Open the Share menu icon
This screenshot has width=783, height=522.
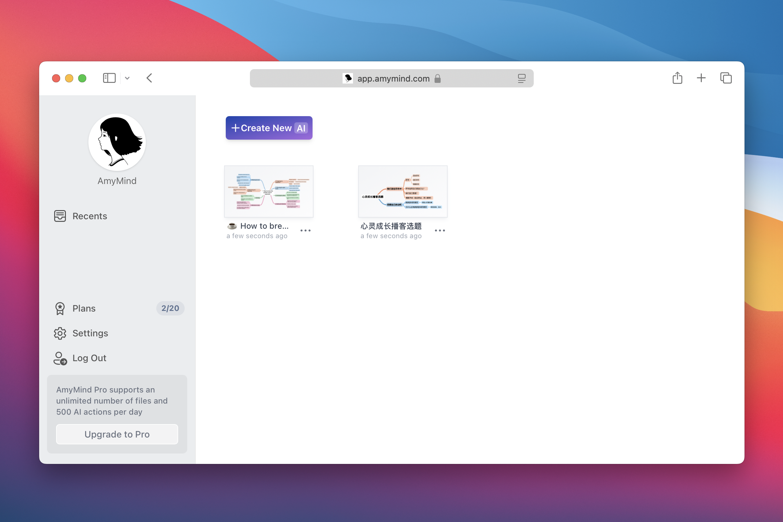click(x=677, y=78)
